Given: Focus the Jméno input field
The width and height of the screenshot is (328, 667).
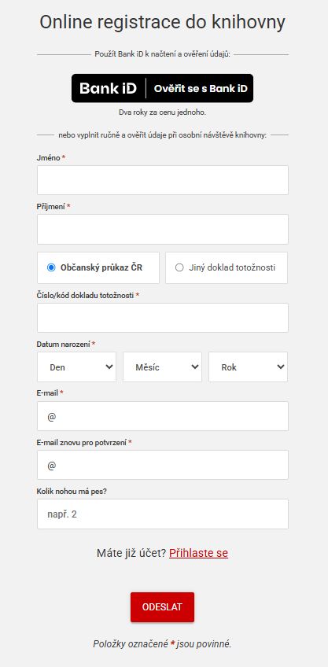Looking at the screenshot, I should coord(163,180).
